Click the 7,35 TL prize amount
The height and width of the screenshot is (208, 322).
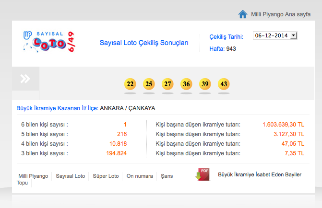point(295,153)
